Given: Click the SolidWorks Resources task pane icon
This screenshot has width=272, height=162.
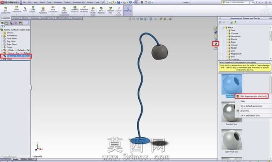Looking at the screenshot, I should pyautogui.click(x=216, y=28).
